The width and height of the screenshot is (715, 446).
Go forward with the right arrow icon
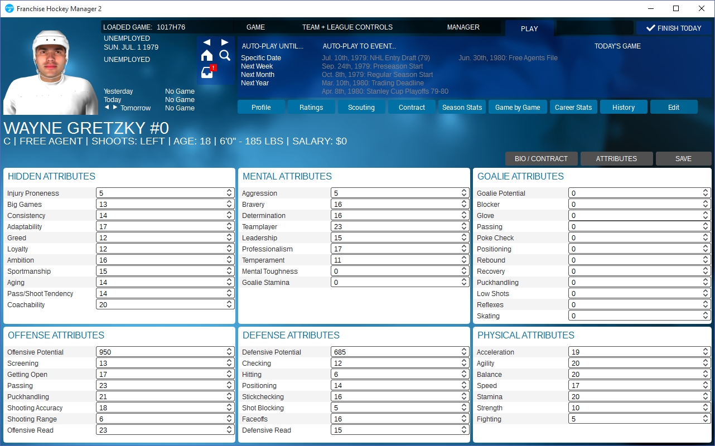coord(225,42)
